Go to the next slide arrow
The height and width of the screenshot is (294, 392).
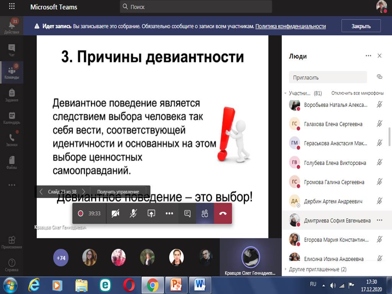[83, 191]
